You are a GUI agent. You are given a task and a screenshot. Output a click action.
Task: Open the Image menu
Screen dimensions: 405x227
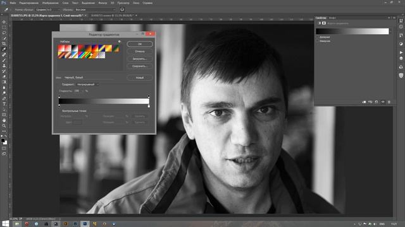coord(51,3)
